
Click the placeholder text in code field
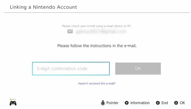coord(62,69)
